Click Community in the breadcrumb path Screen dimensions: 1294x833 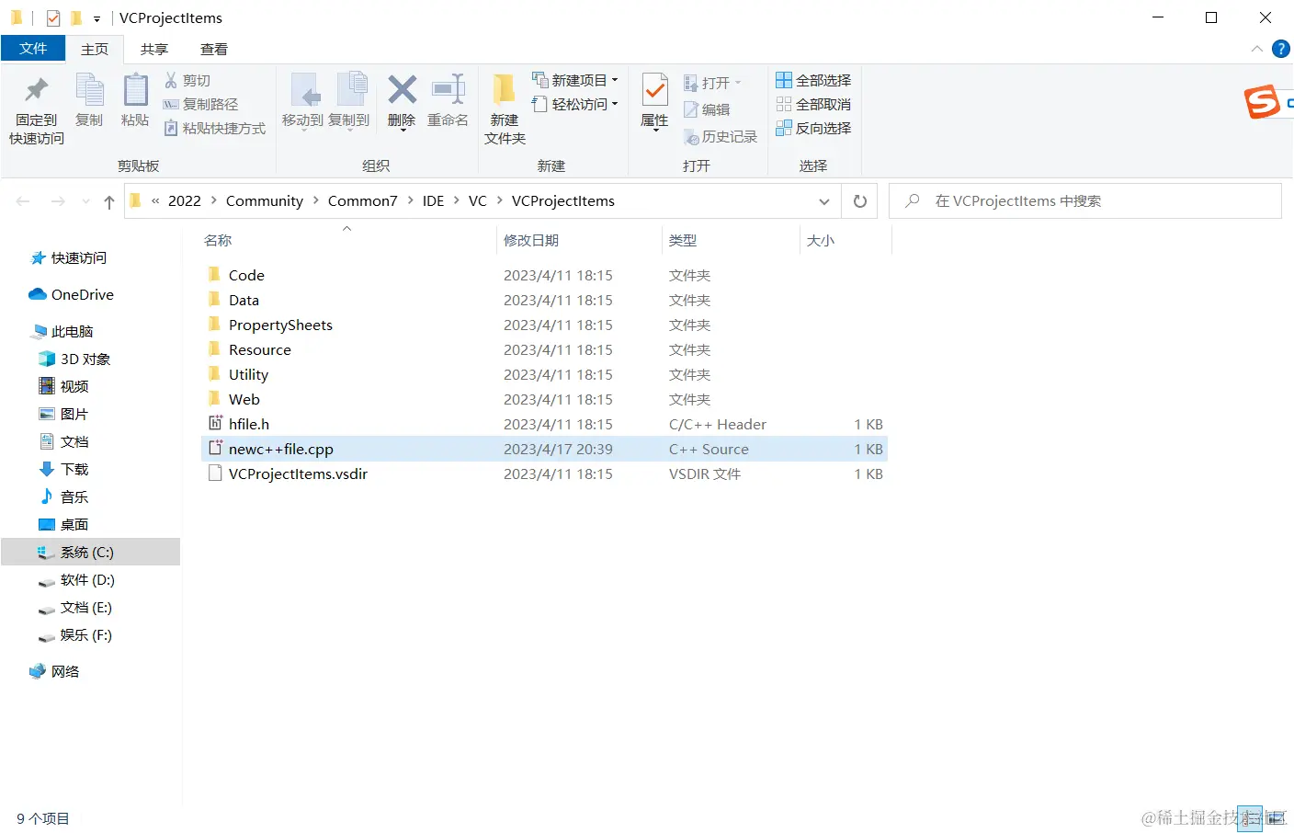[x=265, y=201]
